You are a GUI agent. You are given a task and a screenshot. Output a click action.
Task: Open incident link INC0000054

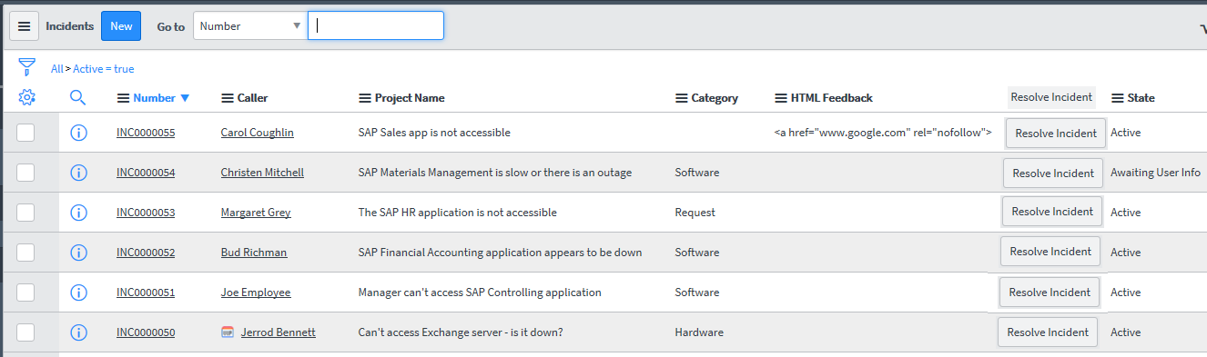146,173
